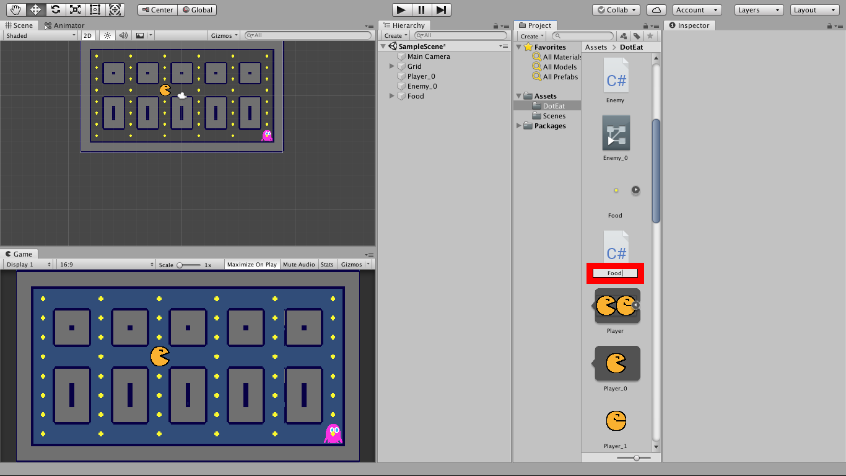Select the Rotate tool
This screenshot has height=476, width=846.
pos(55,10)
